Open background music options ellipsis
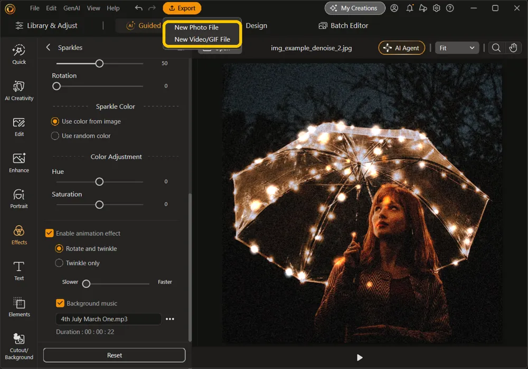The width and height of the screenshot is (528, 369). [x=170, y=319]
